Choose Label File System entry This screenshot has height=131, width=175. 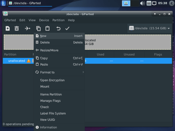59,113
